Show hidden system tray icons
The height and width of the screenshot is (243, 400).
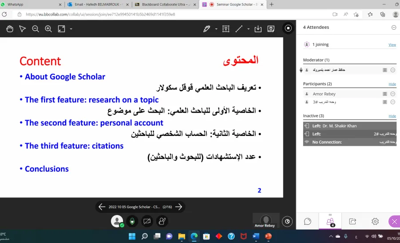[331, 236]
